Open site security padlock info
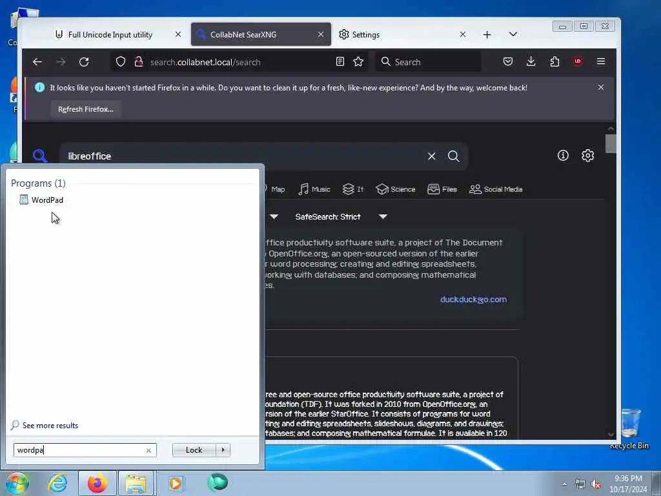 [x=138, y=62]
